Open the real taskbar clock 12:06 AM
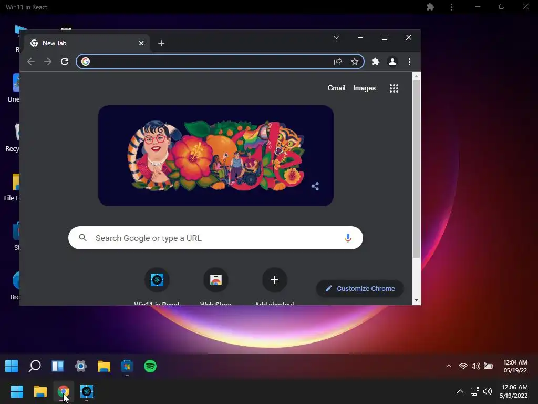 (514, 391)
